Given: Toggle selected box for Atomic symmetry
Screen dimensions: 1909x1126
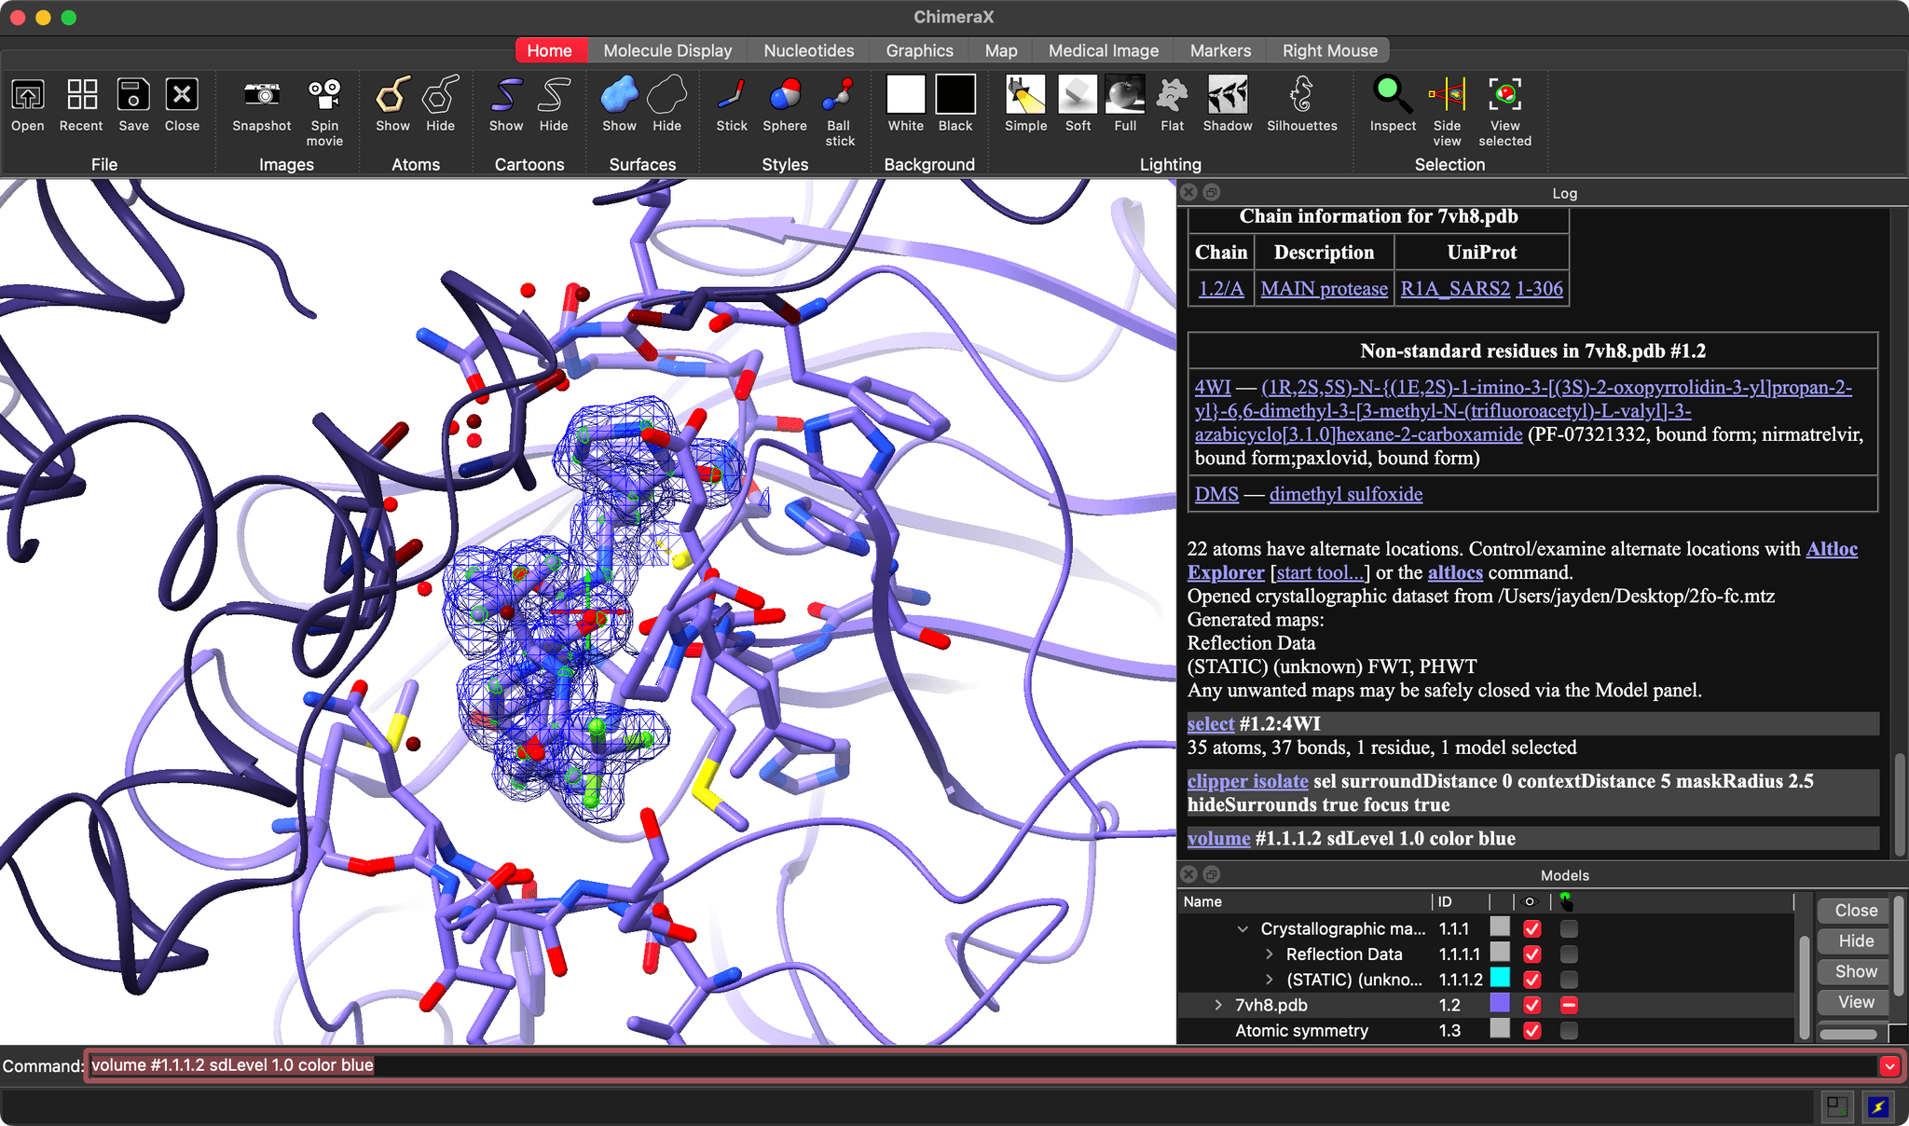Looking at the screenshot, I should [1569, 1030].
